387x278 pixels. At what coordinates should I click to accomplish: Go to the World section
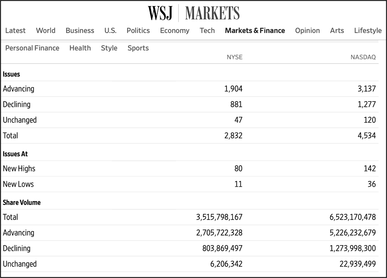[46, 30]
